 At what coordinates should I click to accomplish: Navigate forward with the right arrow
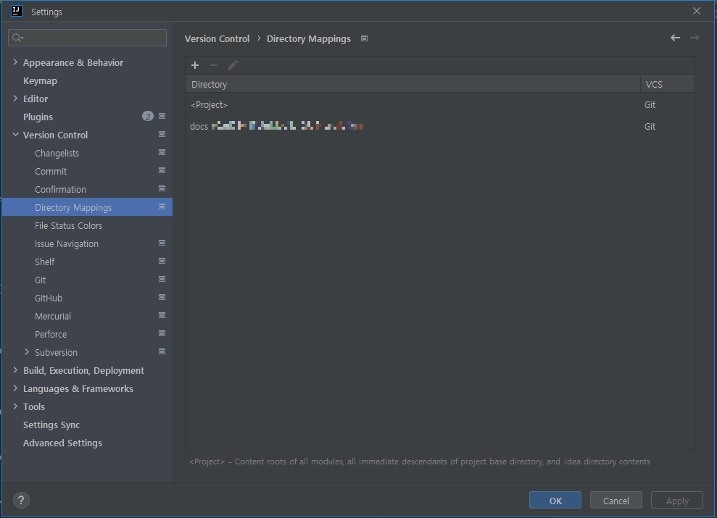pos(695,38)
